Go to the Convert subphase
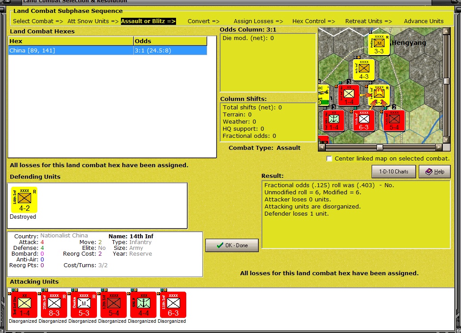Image resolution: width=461 pixels, height=333 pixels. coord(204,21)
